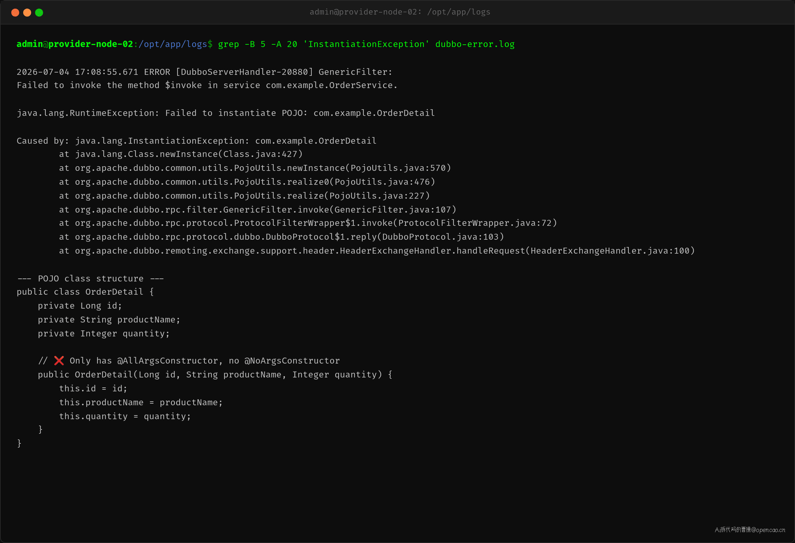Click the 'Failed to invoke the method $invoke' line

pyautogui.click(x=207, y=85)
